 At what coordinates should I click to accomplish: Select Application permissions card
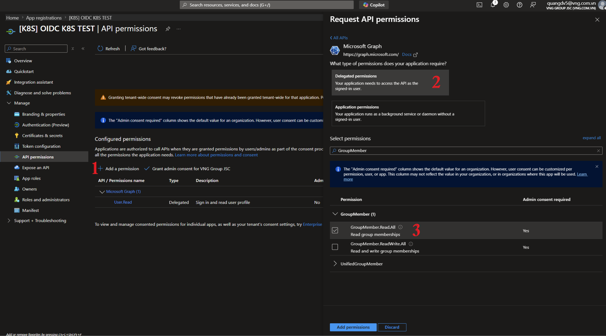pos(408,113)
